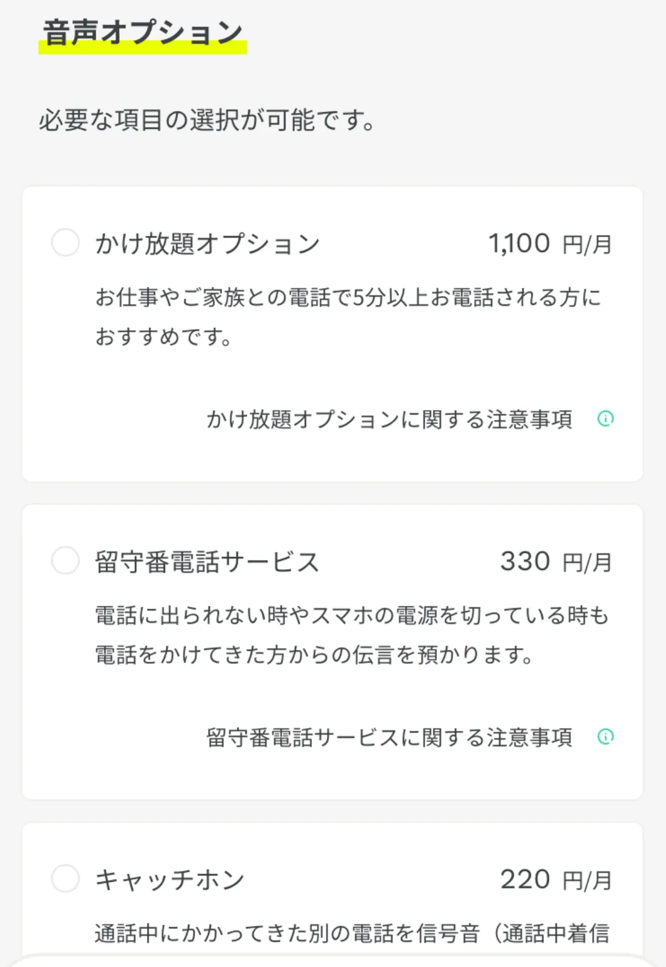
Task: Click the 220 円/月 price
Action: click(556, 879)
